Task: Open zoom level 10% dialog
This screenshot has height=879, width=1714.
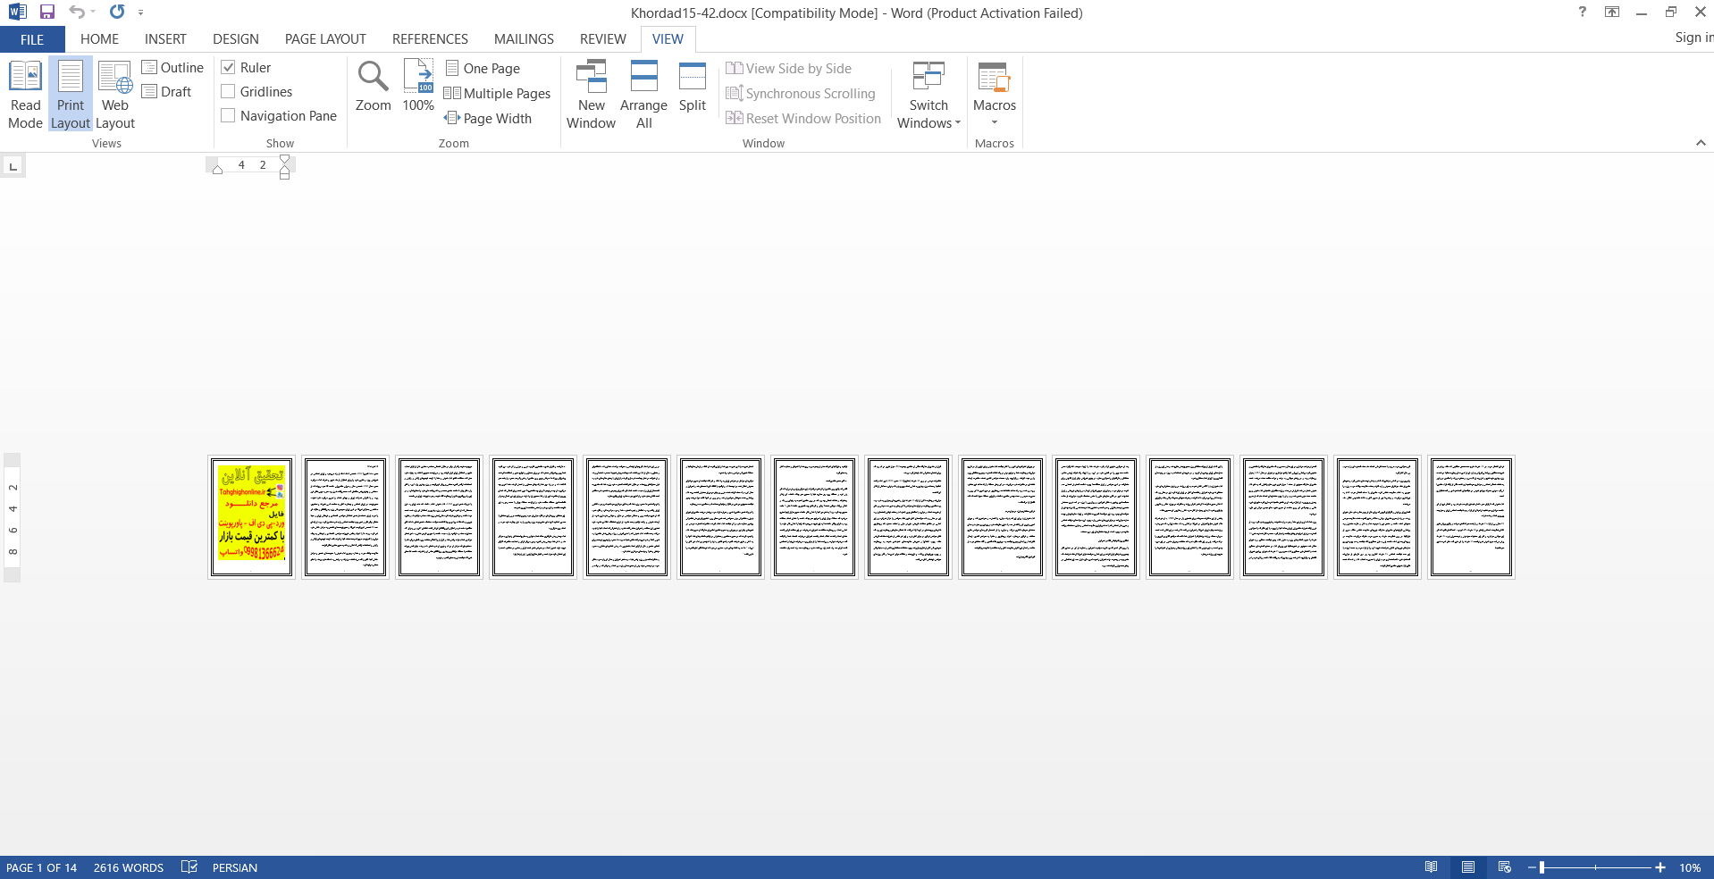Action: tap(1689, 867)
